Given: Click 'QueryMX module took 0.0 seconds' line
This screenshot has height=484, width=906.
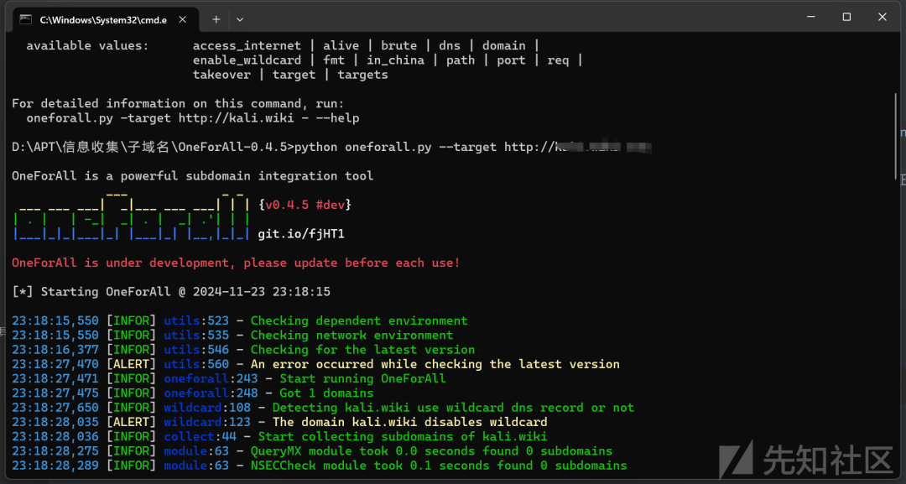Looking at the screenshot, I should [432, 450].
